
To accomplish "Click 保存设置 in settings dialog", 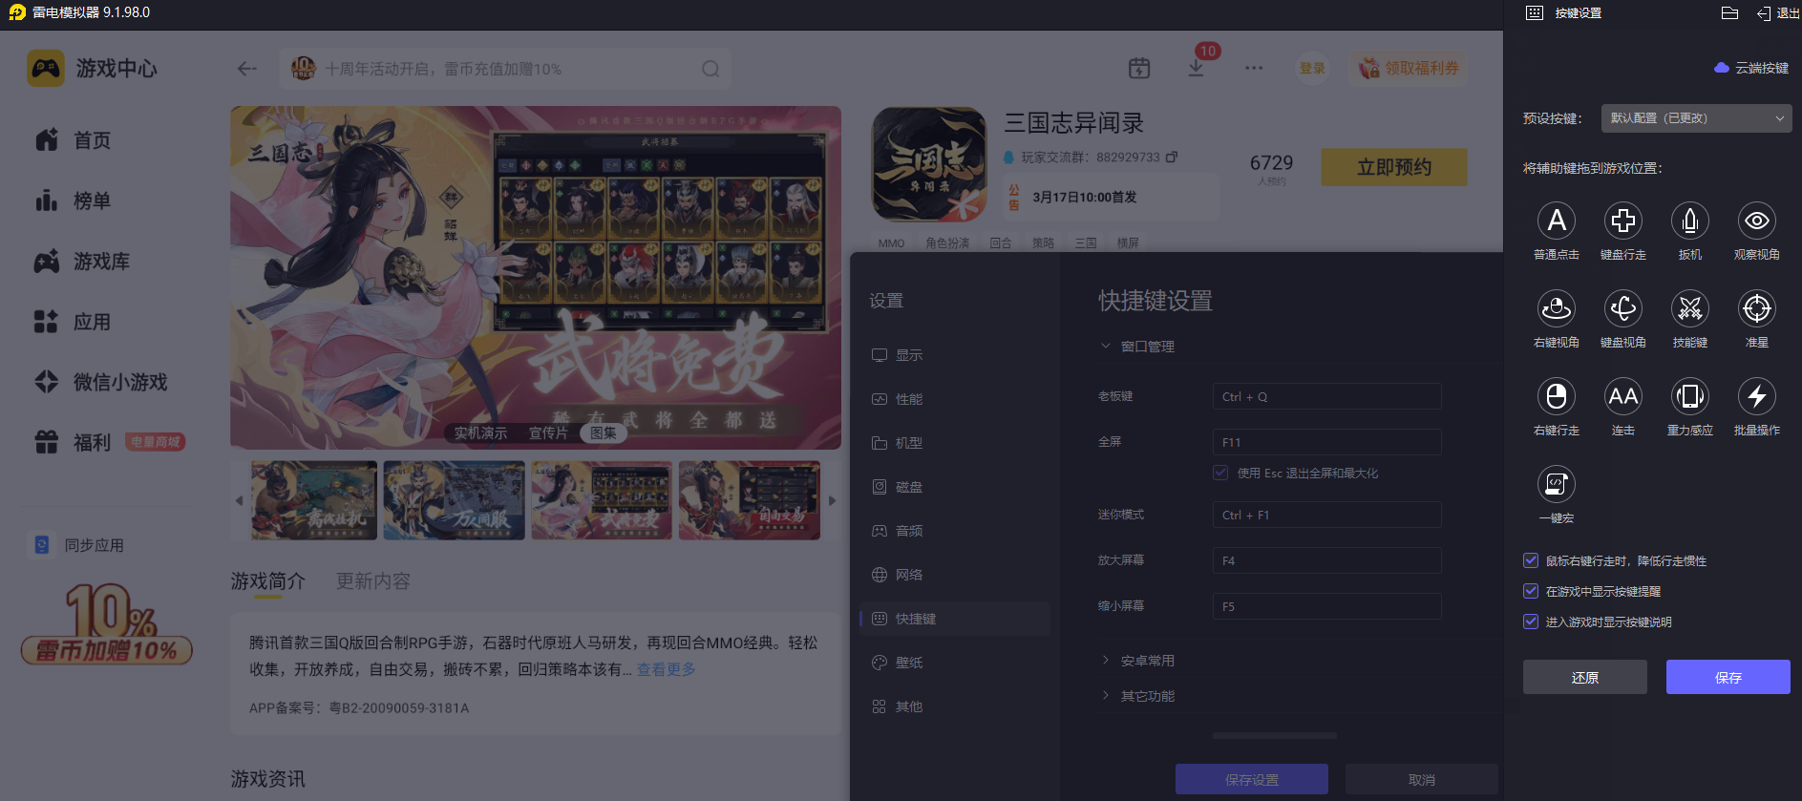I will click(1252, 779).
